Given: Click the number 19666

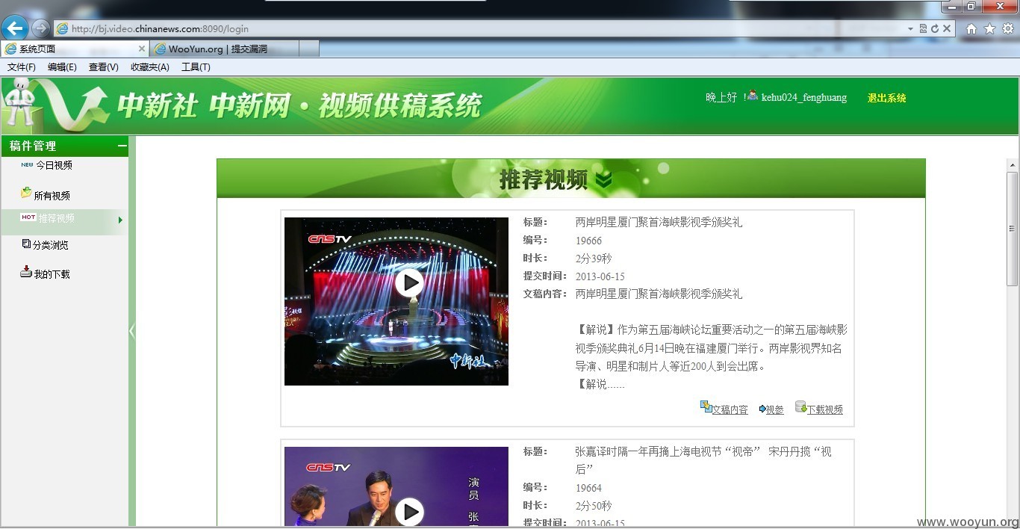Looking at the screenshot, I should point(588,241).
